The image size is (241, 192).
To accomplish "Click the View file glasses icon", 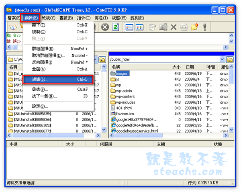I will 184,27.
